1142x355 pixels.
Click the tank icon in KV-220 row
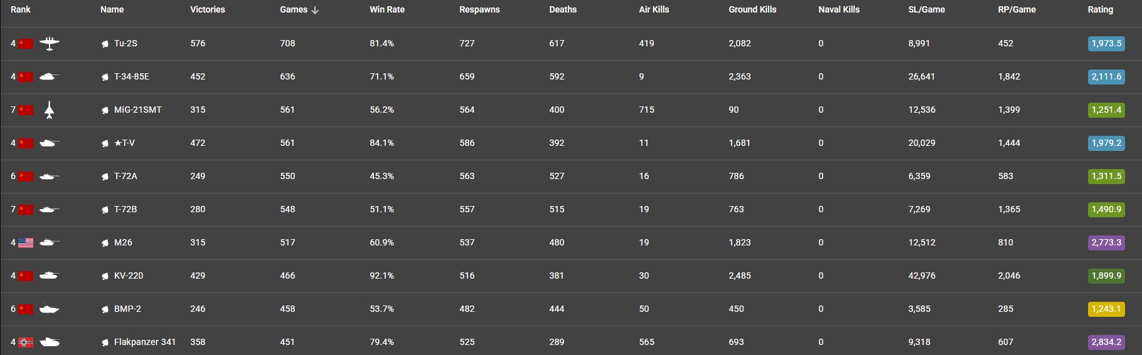click(49, 275)
